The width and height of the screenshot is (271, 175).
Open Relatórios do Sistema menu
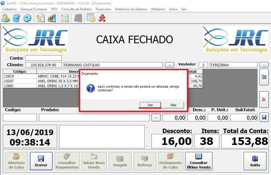[131, 9]
